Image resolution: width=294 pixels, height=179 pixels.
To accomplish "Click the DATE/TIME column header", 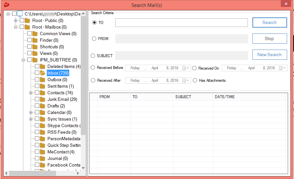I will [249, 97].
